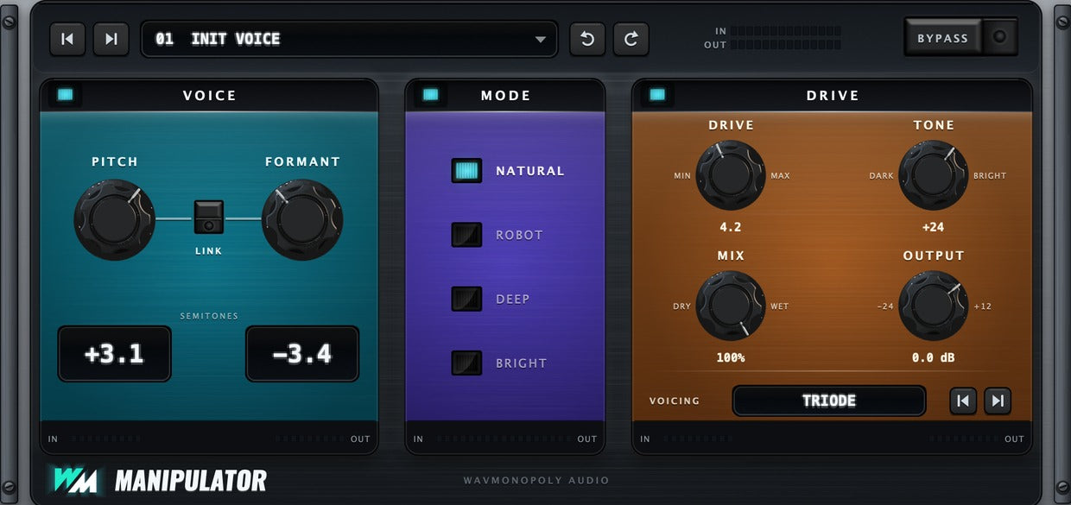The image size is (1071, 505).
Task: Click the WAVMONOPOLY AUDIO label
Action: [535, 481]
